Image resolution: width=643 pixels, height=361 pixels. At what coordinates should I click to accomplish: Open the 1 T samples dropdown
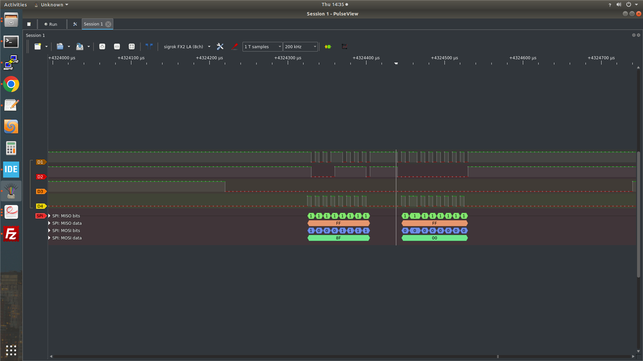point(262,47)
